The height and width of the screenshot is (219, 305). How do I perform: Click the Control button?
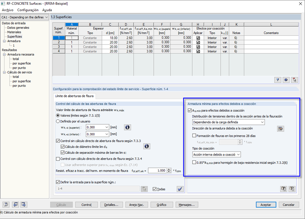pos(86,205)
